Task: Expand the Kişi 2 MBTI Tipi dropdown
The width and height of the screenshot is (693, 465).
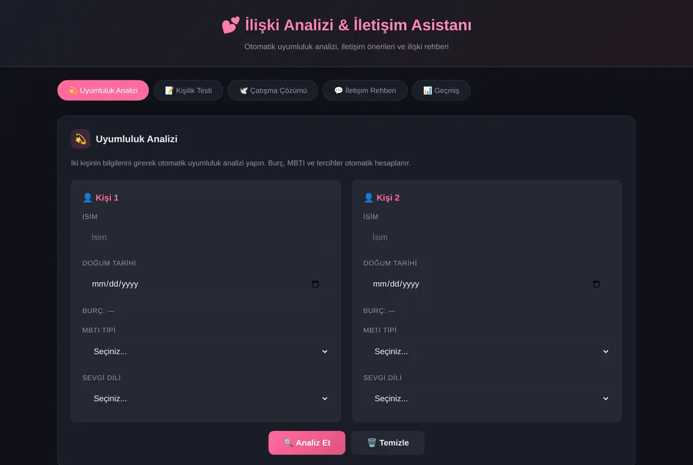Action: point(486,351)
